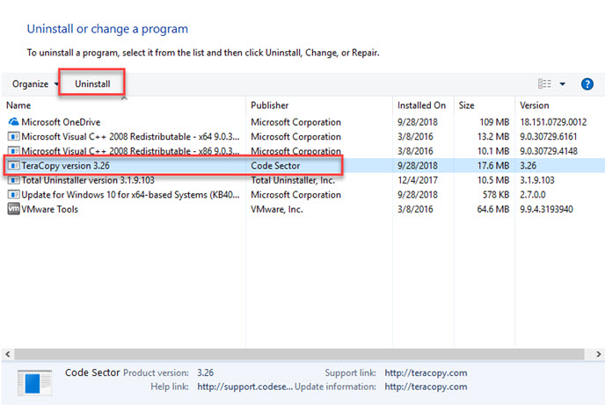This screenshot has width=605, height=405.
Task: Sort by the Name column header
Action: coord(18,105)
